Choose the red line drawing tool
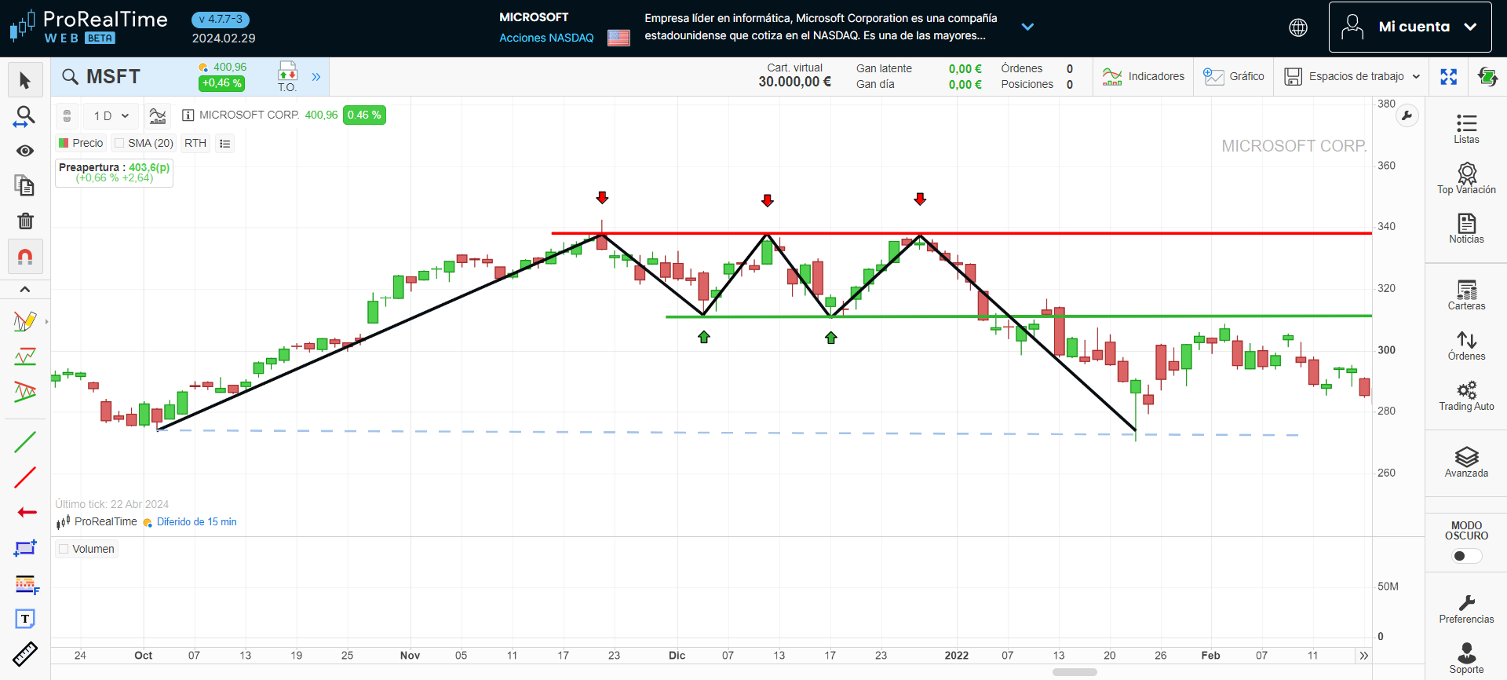 click(25, 477)
